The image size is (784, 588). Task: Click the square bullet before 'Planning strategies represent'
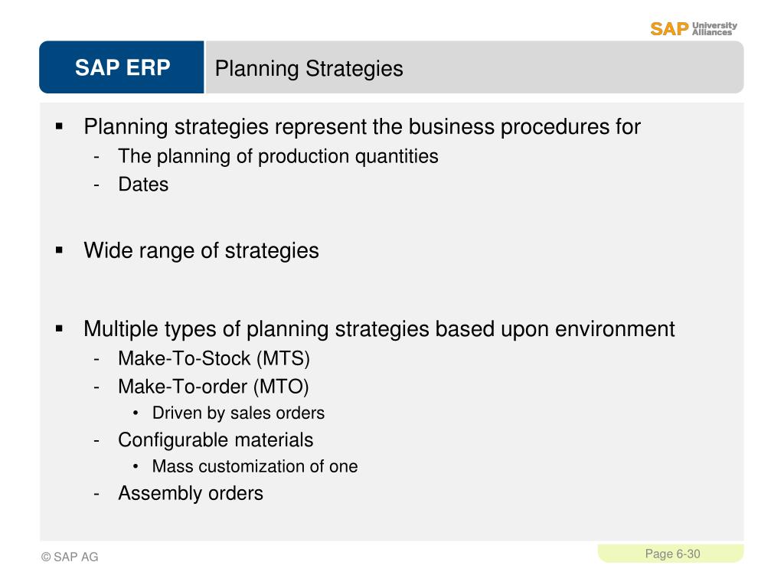click(60, 126)
